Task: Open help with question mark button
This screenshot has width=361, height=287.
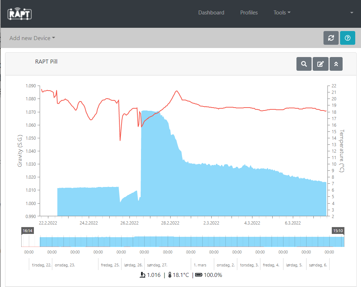Action: click(x=347, y=38)
